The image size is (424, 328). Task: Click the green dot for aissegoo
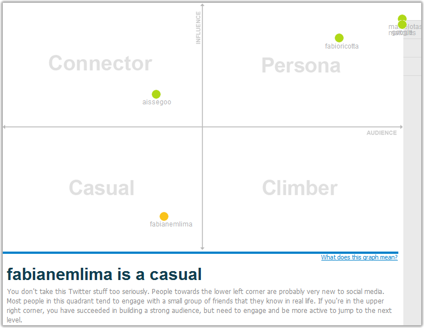click(156, 94)
